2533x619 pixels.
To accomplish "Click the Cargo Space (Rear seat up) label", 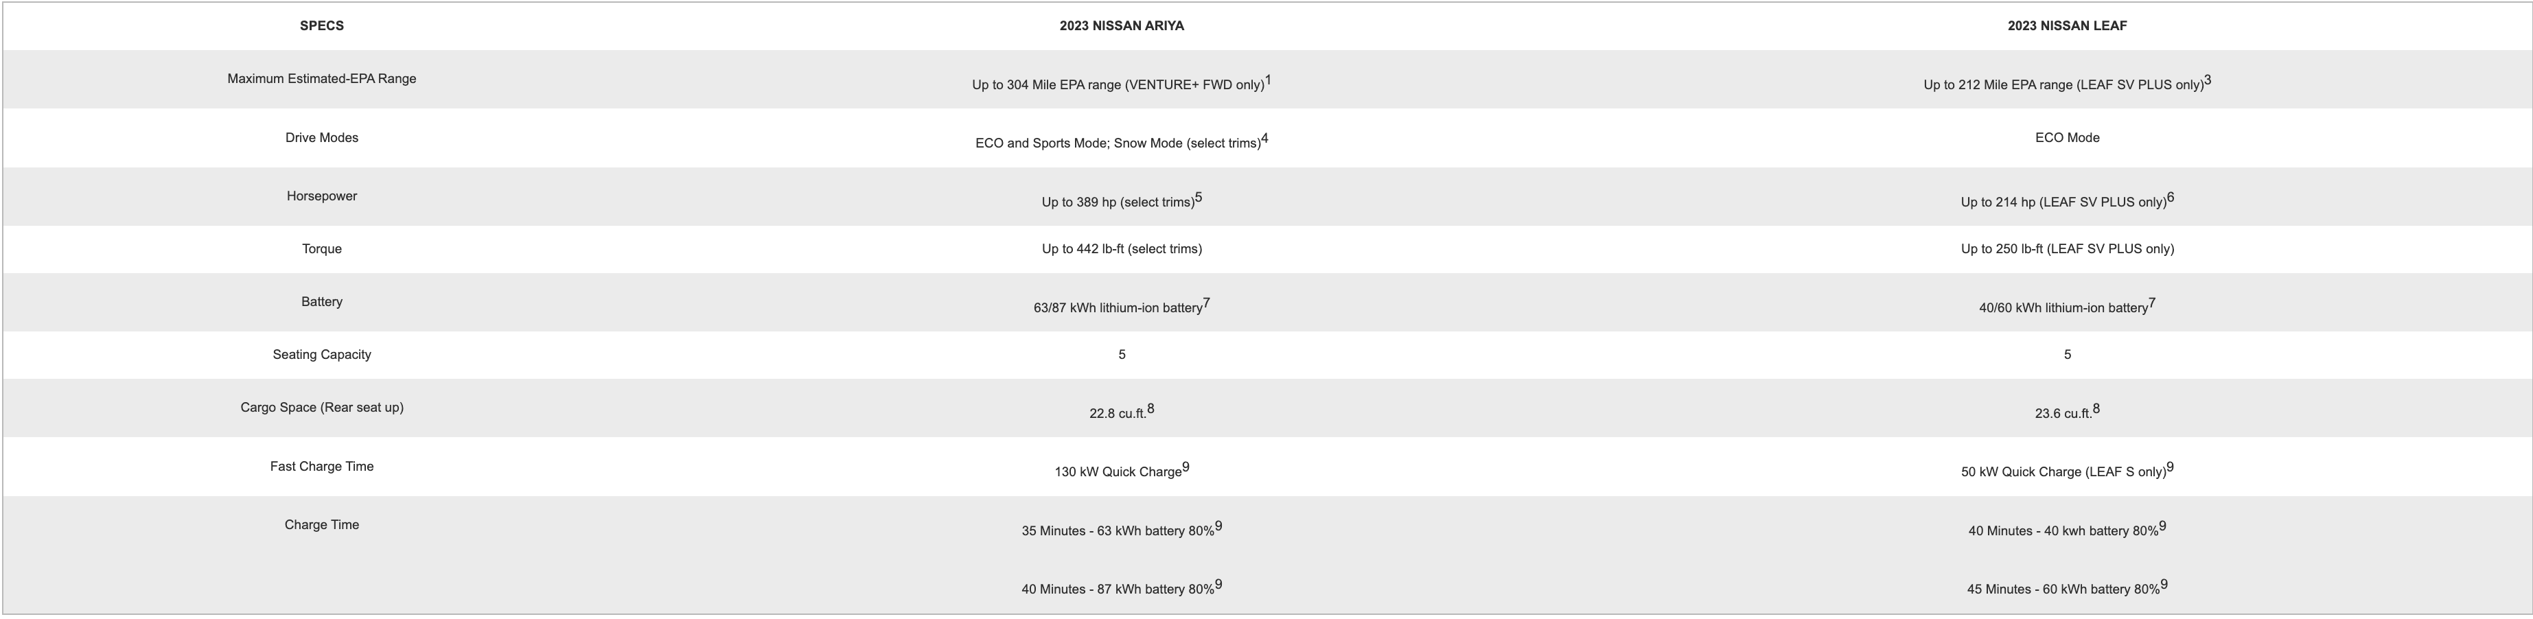I will pos(321,408).
